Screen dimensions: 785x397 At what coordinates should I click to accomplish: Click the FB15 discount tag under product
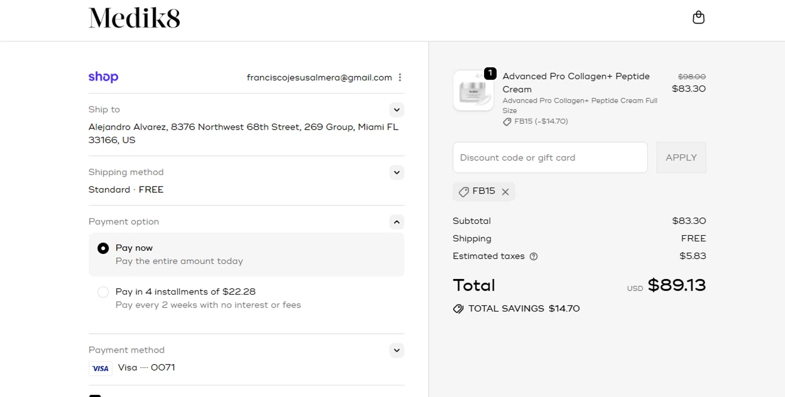(535, 121)
